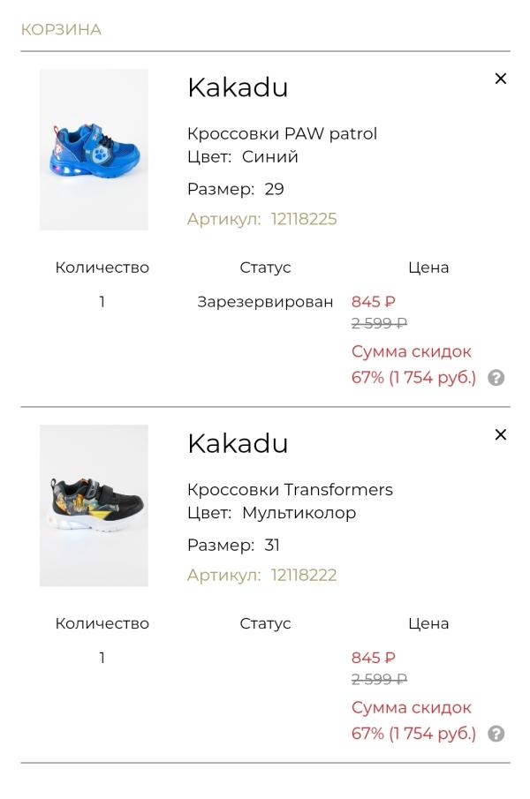Click quantity value for Transformers sneakers
530x799 pixels.
102,658
